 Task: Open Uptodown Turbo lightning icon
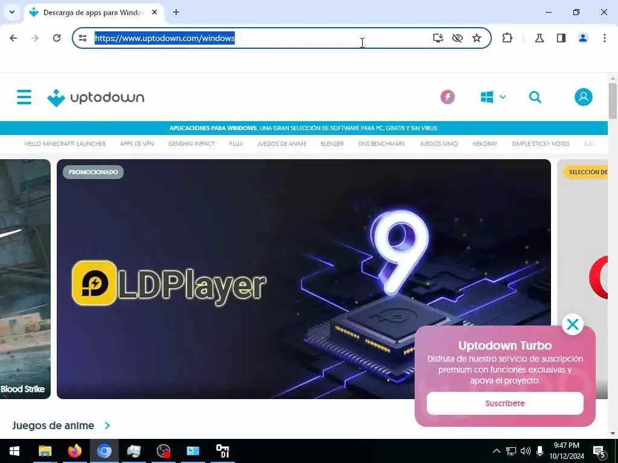(447, 97)
